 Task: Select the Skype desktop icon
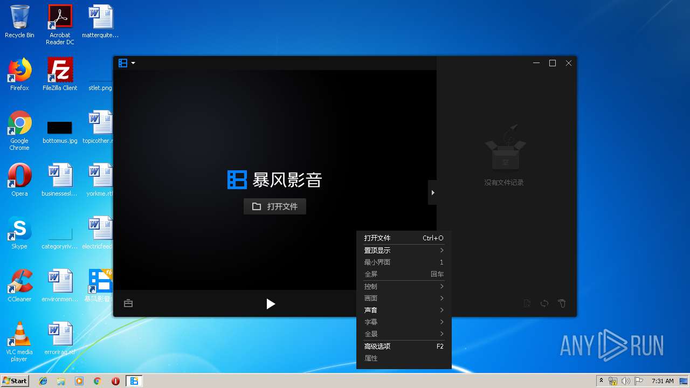pos(19,233)
